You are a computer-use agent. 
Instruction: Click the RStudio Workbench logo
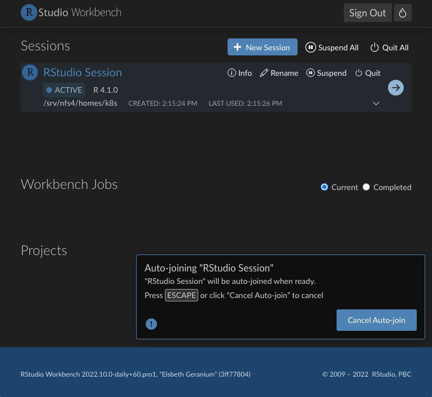(71, 12)
